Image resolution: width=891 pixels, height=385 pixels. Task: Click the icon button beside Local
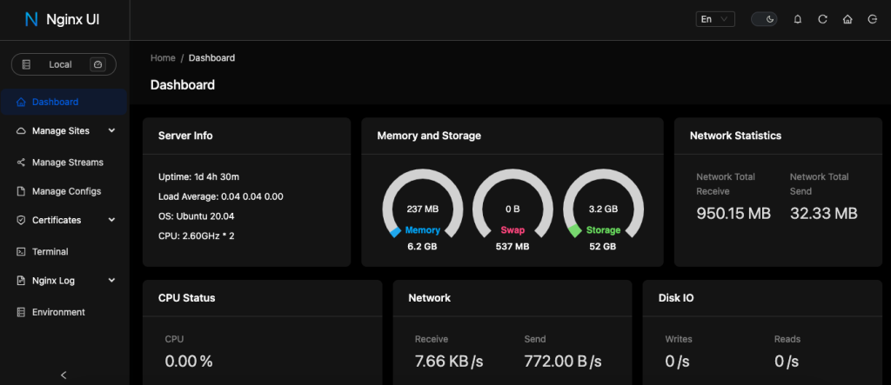coord(97,64)
